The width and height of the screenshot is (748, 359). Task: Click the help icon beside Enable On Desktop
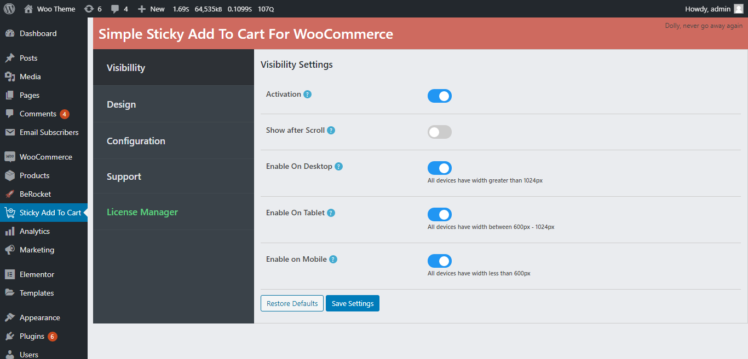click(339, 167)
